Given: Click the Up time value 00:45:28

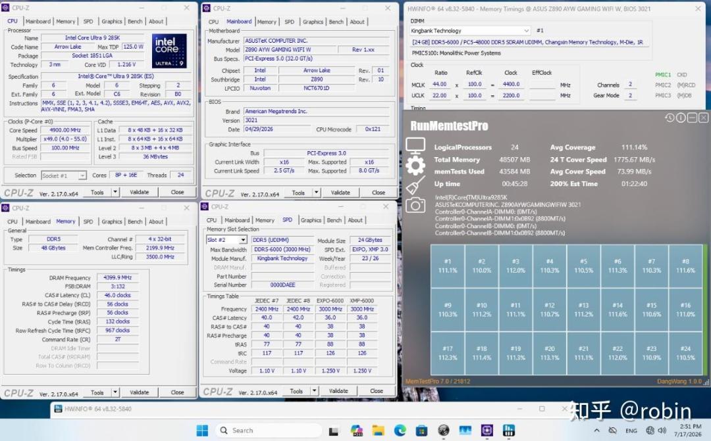Looking at the screenshot, I should point(514,183).
